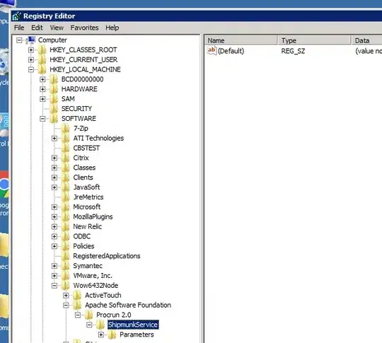Click the Parameters folder icon
382x343 pixels.
click(112, 335)
